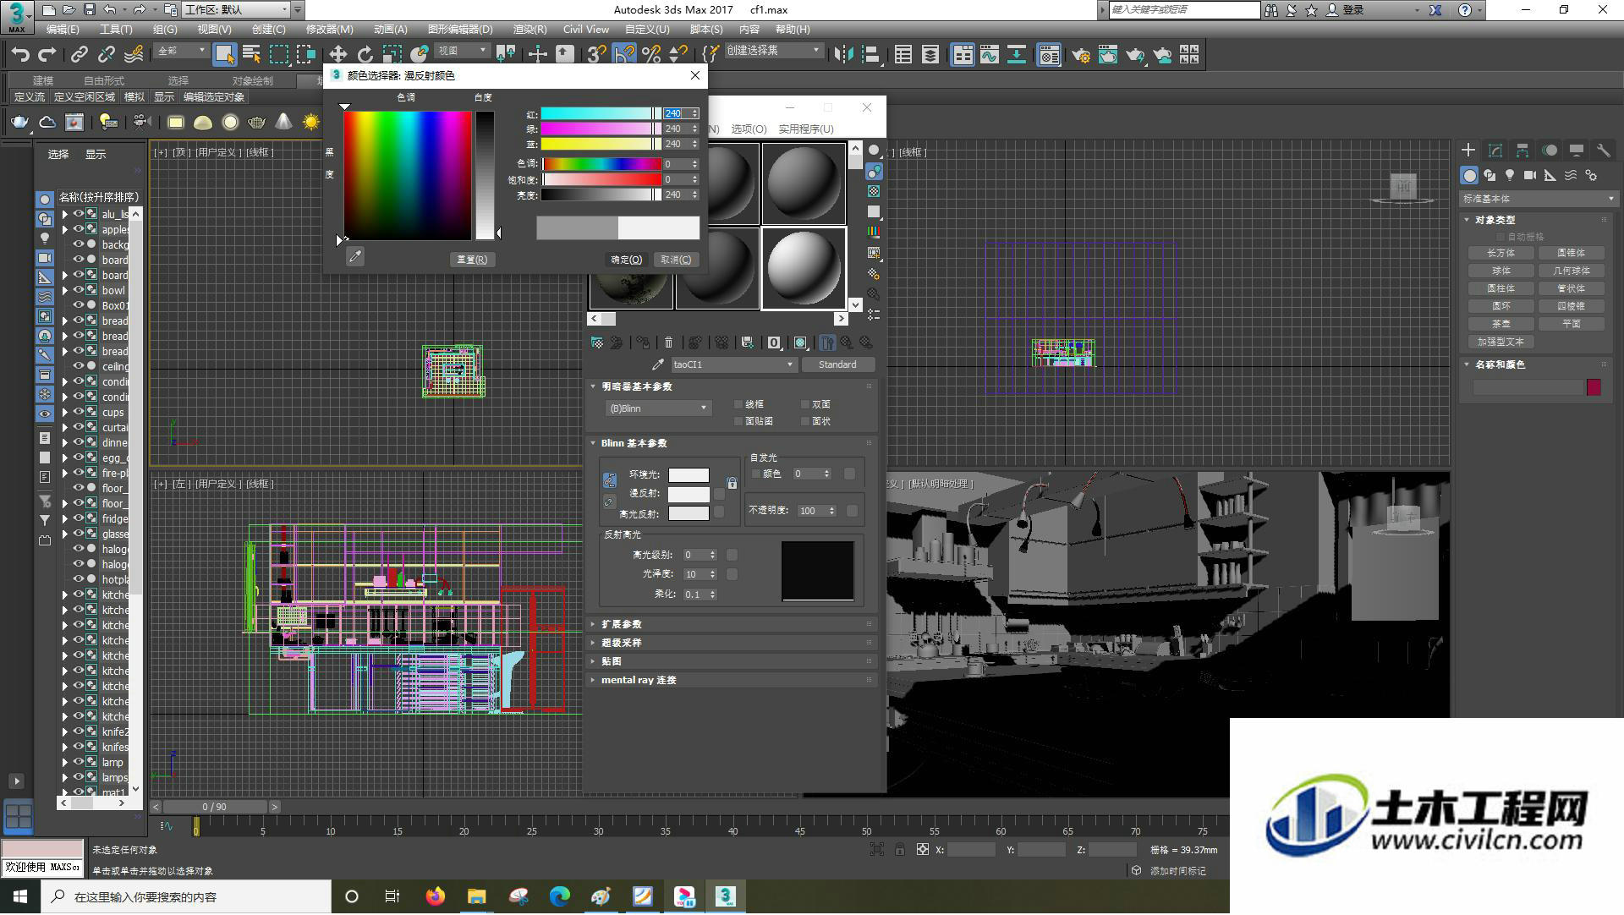This screenshot has width=1624, height=915.
Task: Open the 渲染(R) menu
Action: [x=529, y=29]
